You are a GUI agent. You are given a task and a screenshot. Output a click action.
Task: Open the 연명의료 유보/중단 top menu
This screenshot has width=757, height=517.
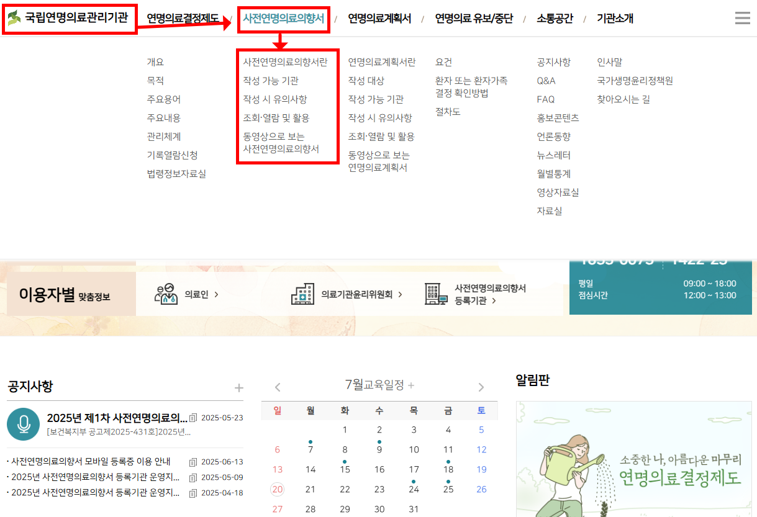[x=474, y=19]
